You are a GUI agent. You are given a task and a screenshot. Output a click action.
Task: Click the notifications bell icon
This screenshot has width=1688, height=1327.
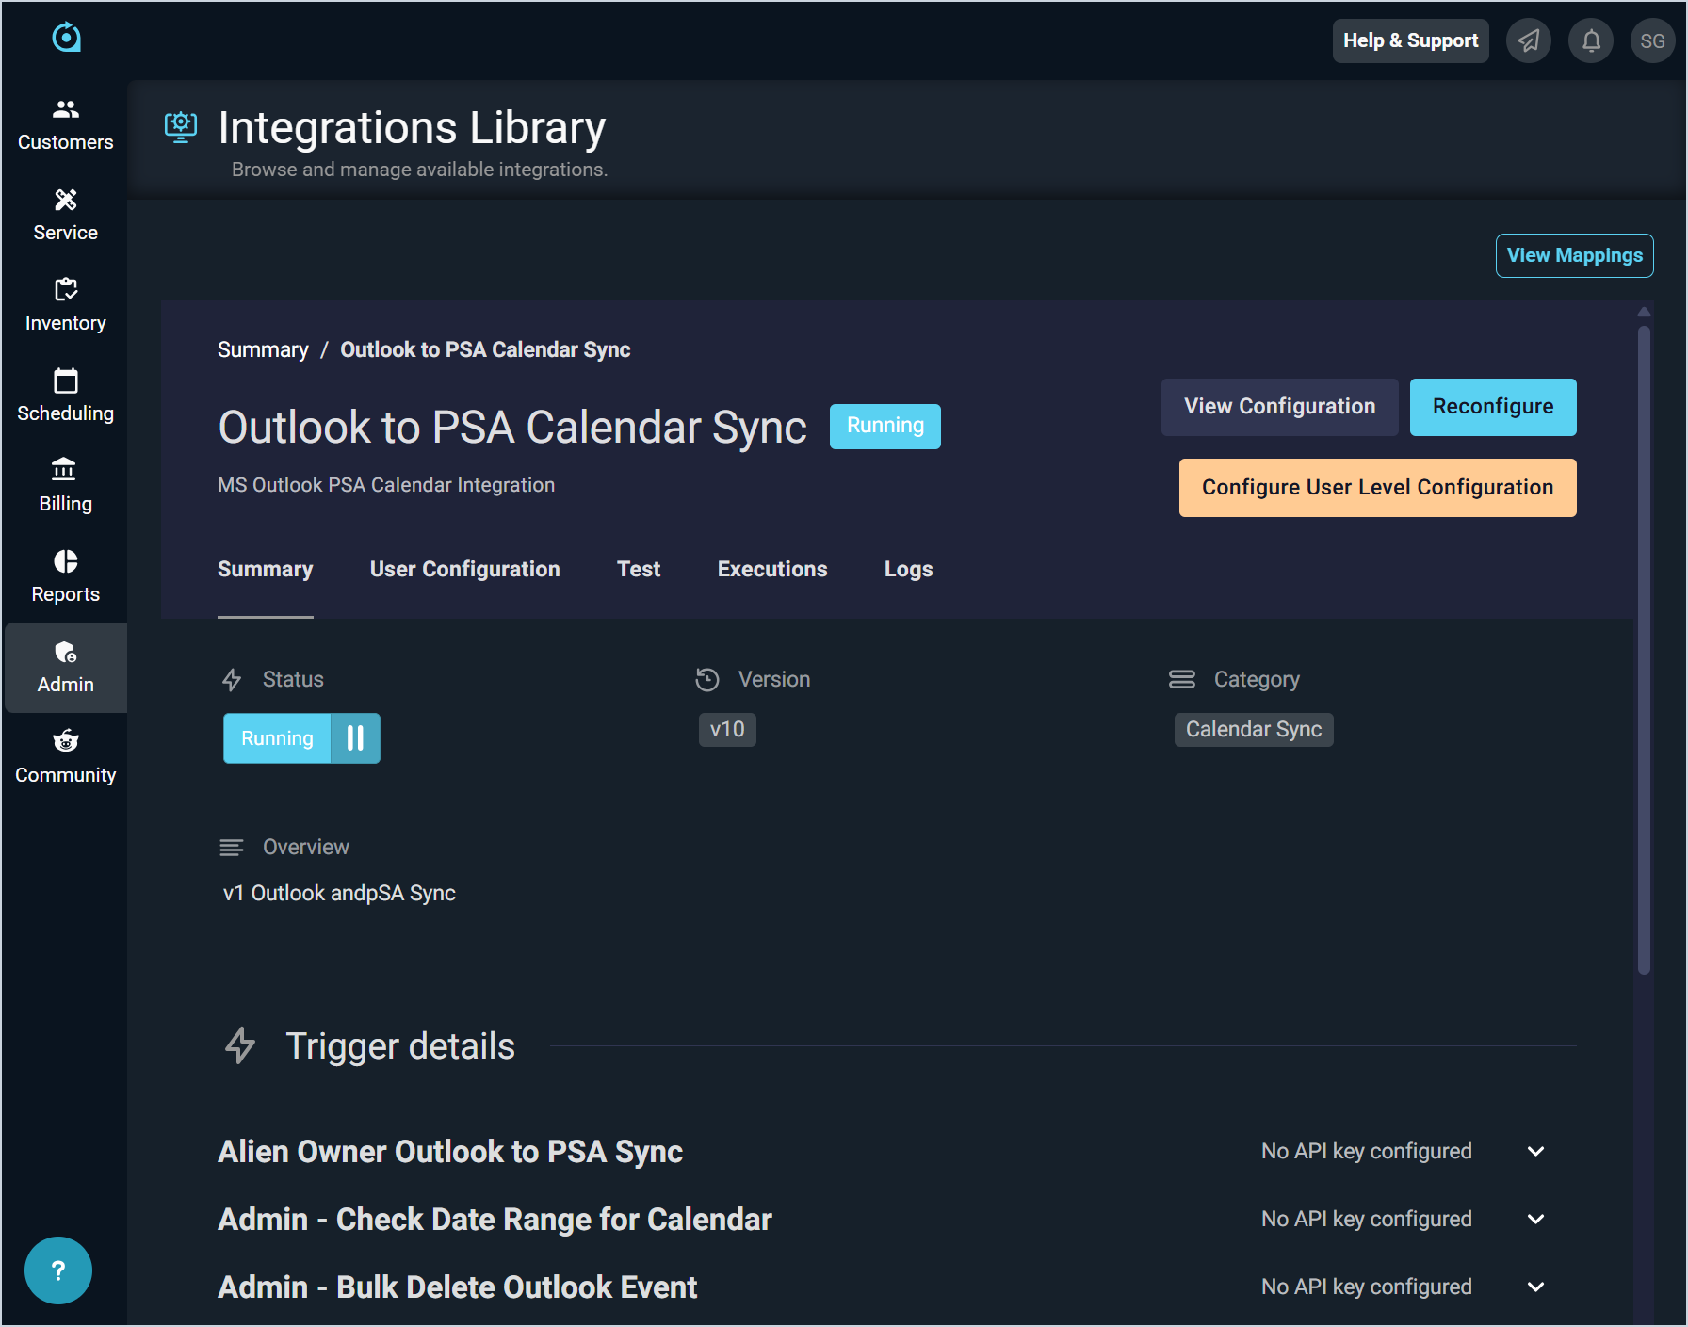coord(1590,41)
